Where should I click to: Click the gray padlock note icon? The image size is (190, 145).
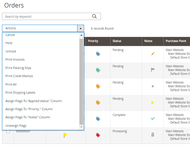[x=153, y=135]
